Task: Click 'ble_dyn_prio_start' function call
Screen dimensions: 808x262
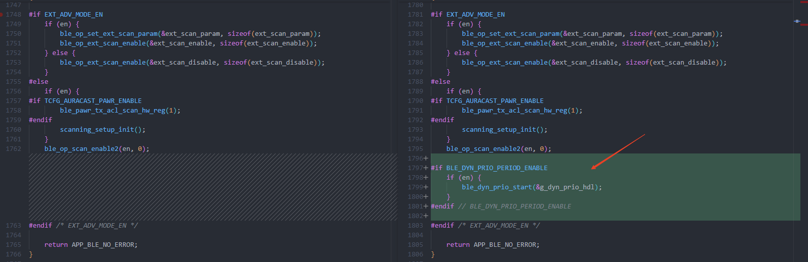Action: pos(497,187)
